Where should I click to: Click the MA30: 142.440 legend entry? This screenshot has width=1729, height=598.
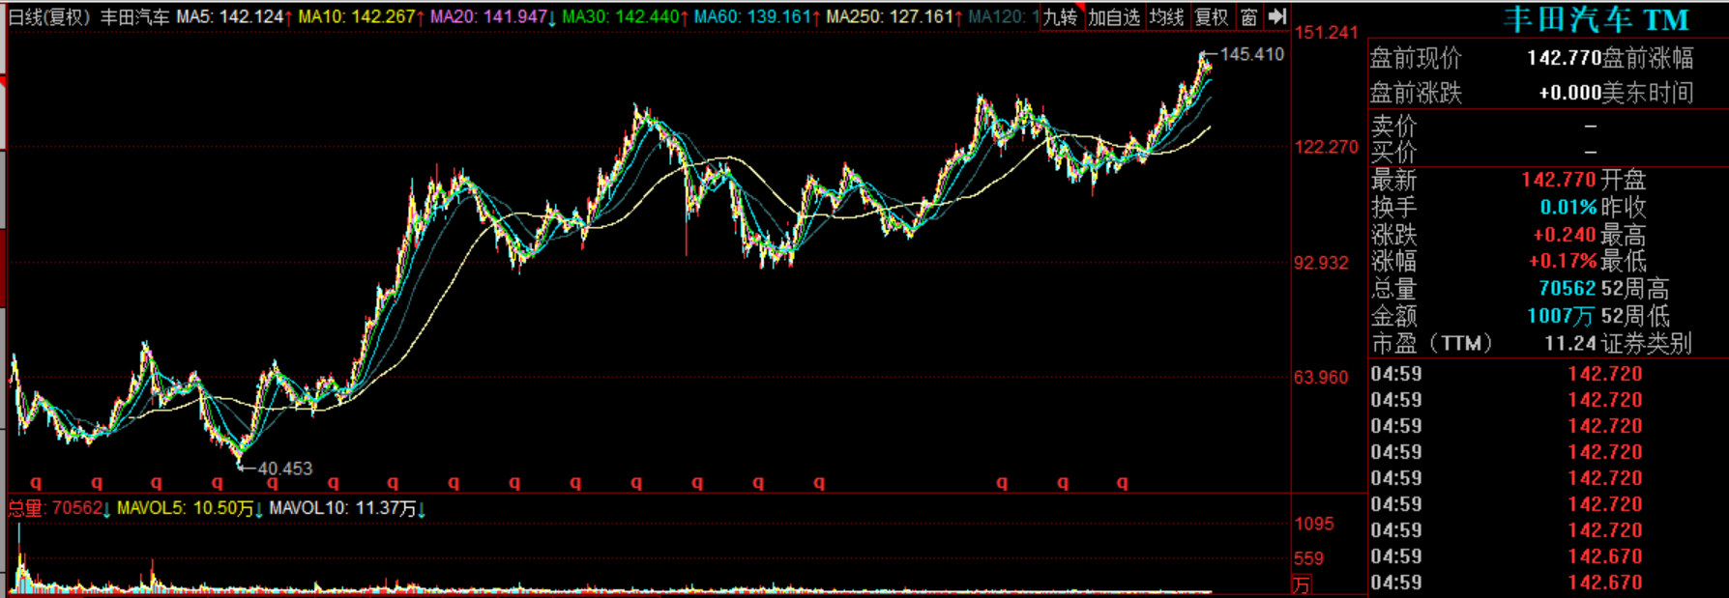pos(626,17)
